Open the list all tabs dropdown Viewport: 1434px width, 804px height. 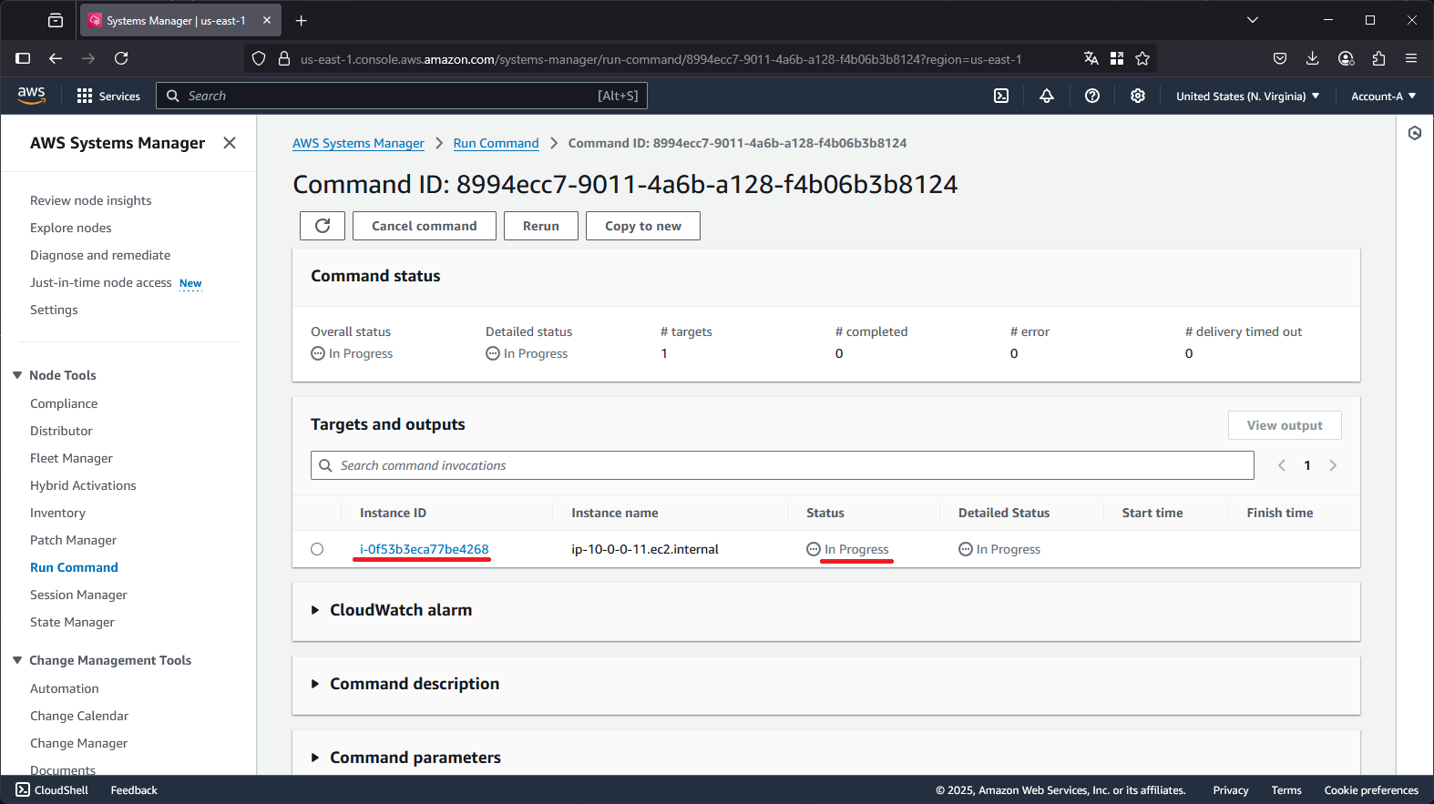(x=1253, y=20)
